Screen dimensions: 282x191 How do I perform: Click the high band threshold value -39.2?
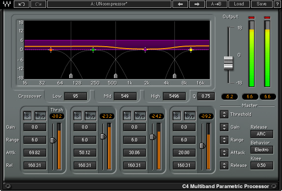pyautogui.click(x=206, y=116)
